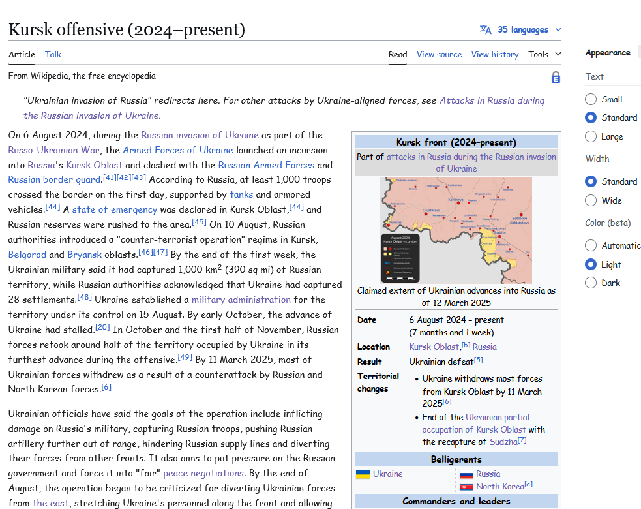Open the Tools dropdown menu
The width and height of the screenshot is (641, 509).
(x=544, y=54)
